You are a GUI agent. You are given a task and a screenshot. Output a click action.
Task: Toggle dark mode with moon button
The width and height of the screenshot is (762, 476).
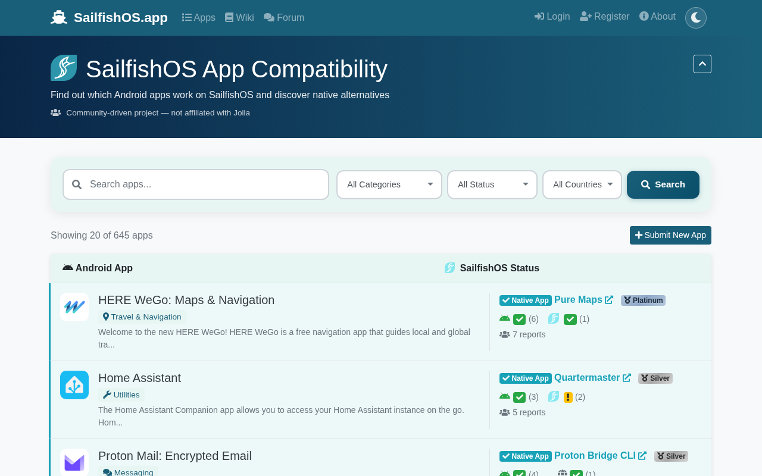pos(696,18)
